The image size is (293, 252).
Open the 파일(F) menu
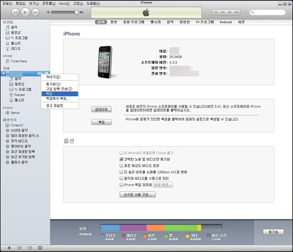coord(8,4)
